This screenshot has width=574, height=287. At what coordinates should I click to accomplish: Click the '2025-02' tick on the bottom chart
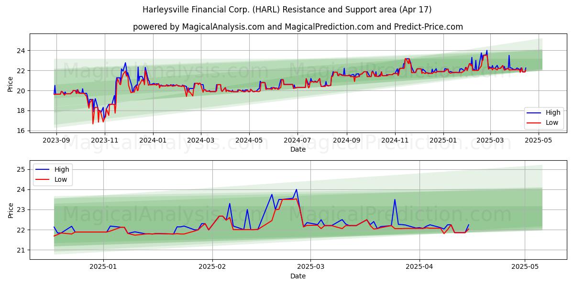212,267
